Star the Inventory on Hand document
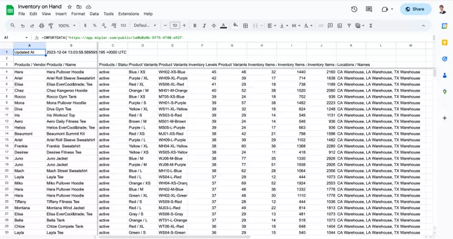The image size is (453, 239). [70, 7]
